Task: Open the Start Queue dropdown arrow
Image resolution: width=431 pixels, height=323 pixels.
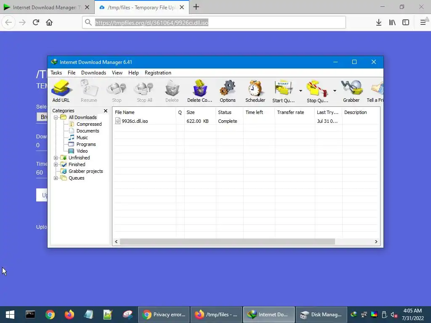Action: tap(301, 91)
